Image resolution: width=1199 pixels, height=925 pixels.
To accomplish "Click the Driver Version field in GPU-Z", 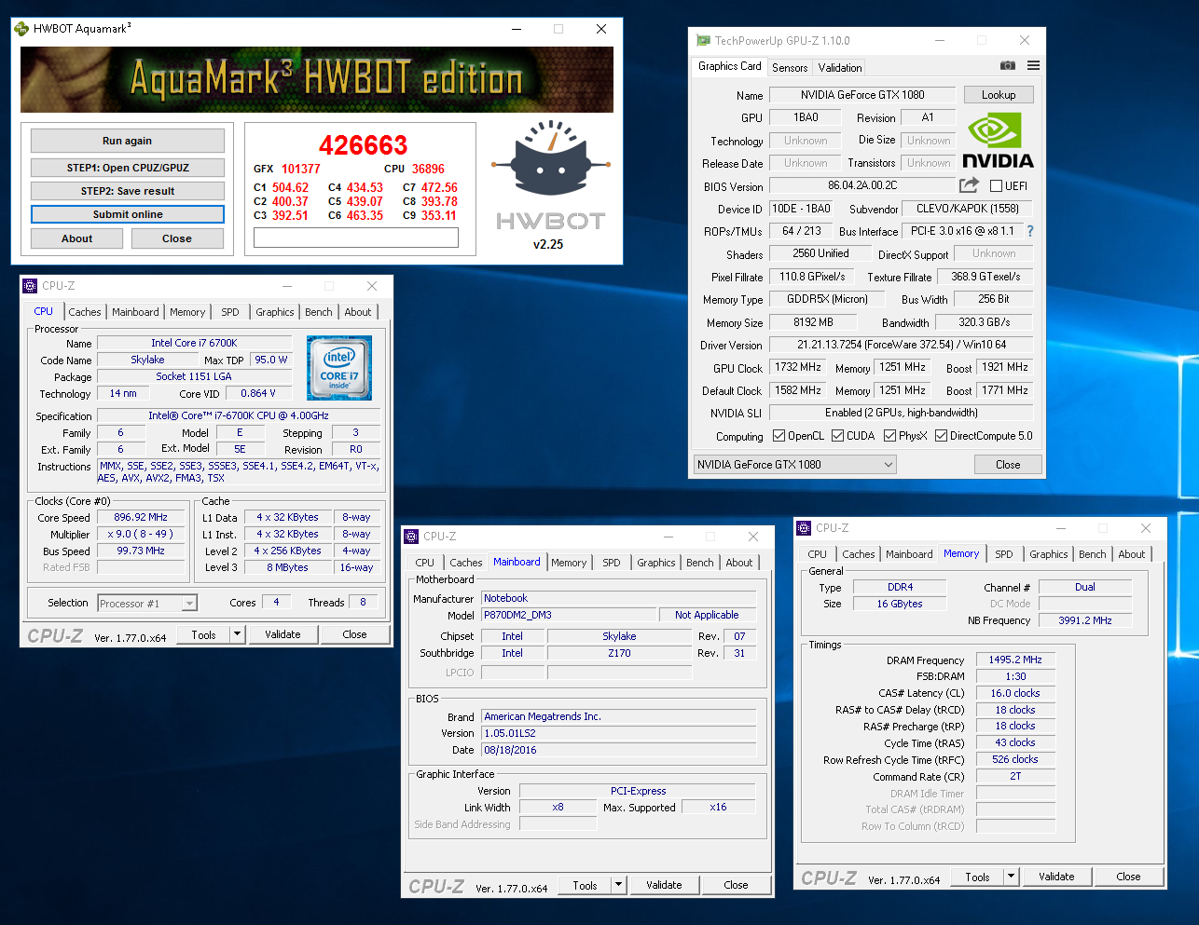I will coord(902,345).
